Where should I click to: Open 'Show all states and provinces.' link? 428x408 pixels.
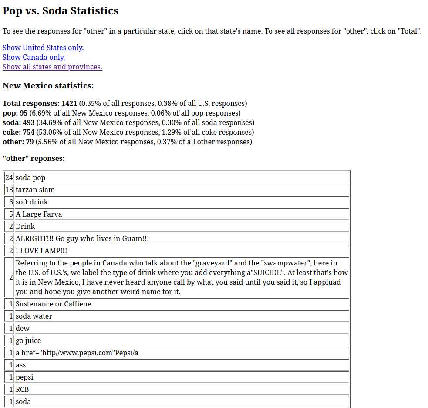pos(52,67)
